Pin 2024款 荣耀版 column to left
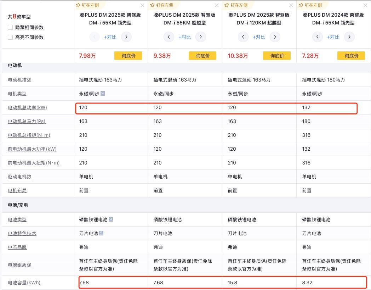The image size is (371, 290). [310, 5]
